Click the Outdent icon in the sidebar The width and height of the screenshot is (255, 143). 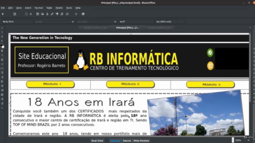(2, 103)
